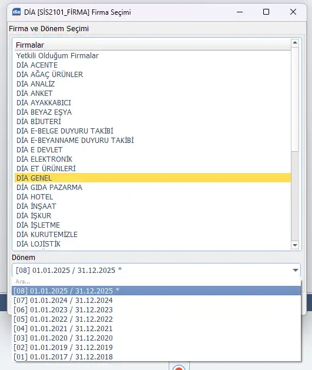
Task: Click Yetkili Olduğum Firmalar group row
Action: [x=153, y=56]
